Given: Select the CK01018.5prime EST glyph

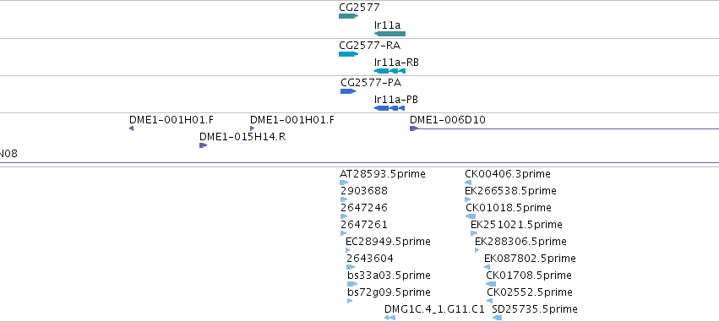Looking at the screenshot, I should point(471,216).
